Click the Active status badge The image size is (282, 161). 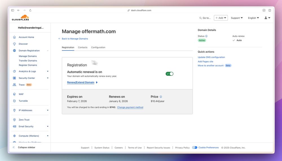(202, 40)
